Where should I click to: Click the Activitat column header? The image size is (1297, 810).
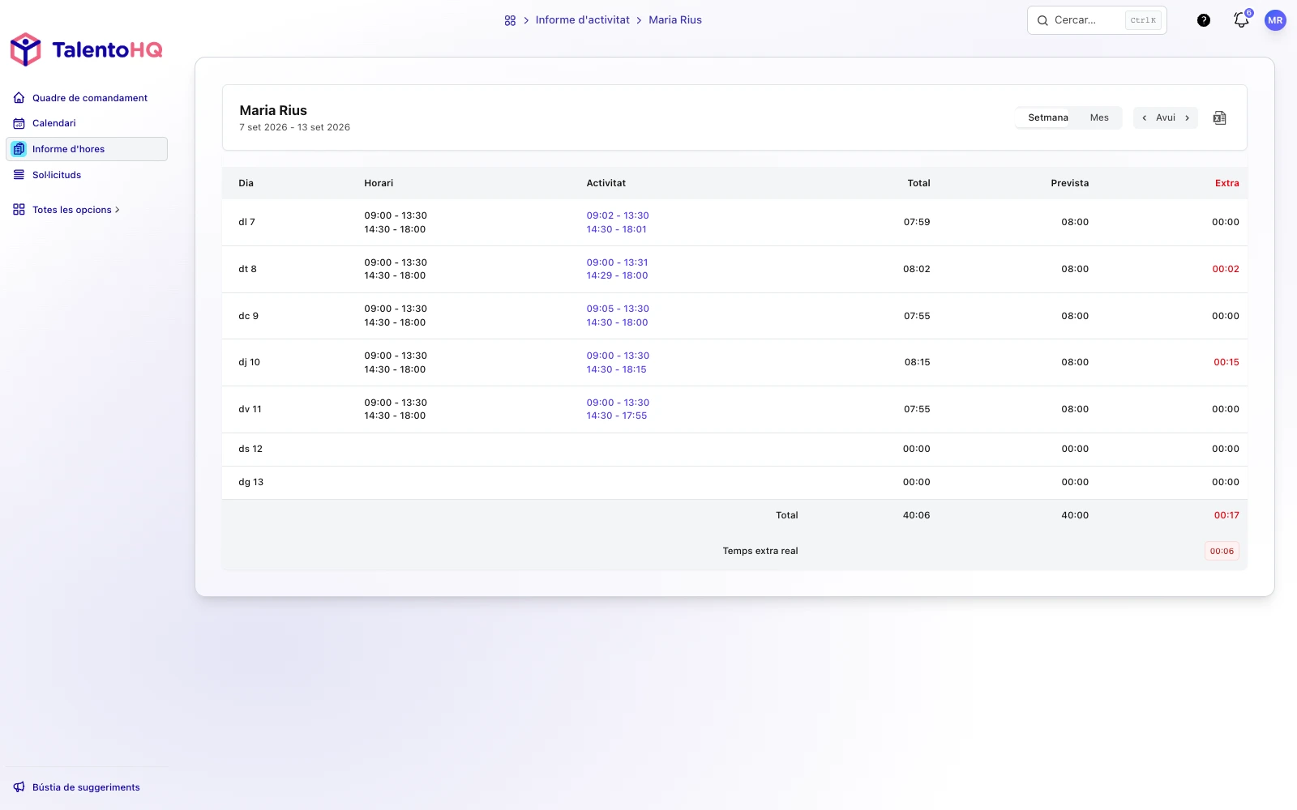[x=606, y=183]
